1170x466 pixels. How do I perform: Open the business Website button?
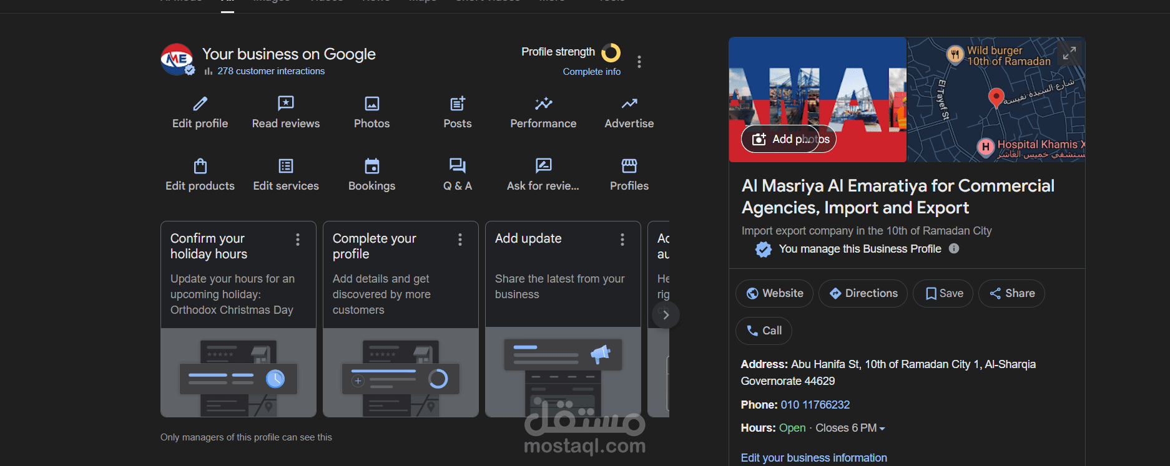tap(774, 293)
